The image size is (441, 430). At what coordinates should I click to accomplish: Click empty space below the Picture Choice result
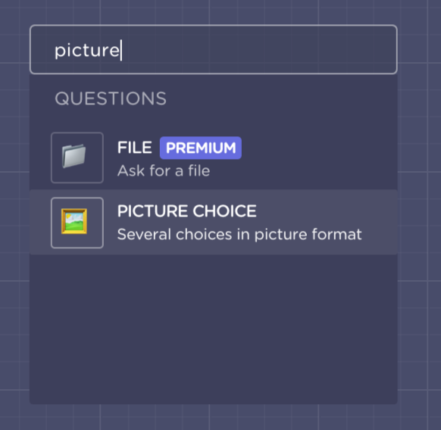[x=214, y=329]
